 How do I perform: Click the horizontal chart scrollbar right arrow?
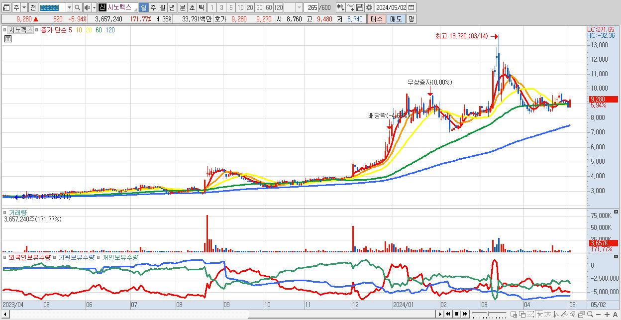tap(441, 314)
